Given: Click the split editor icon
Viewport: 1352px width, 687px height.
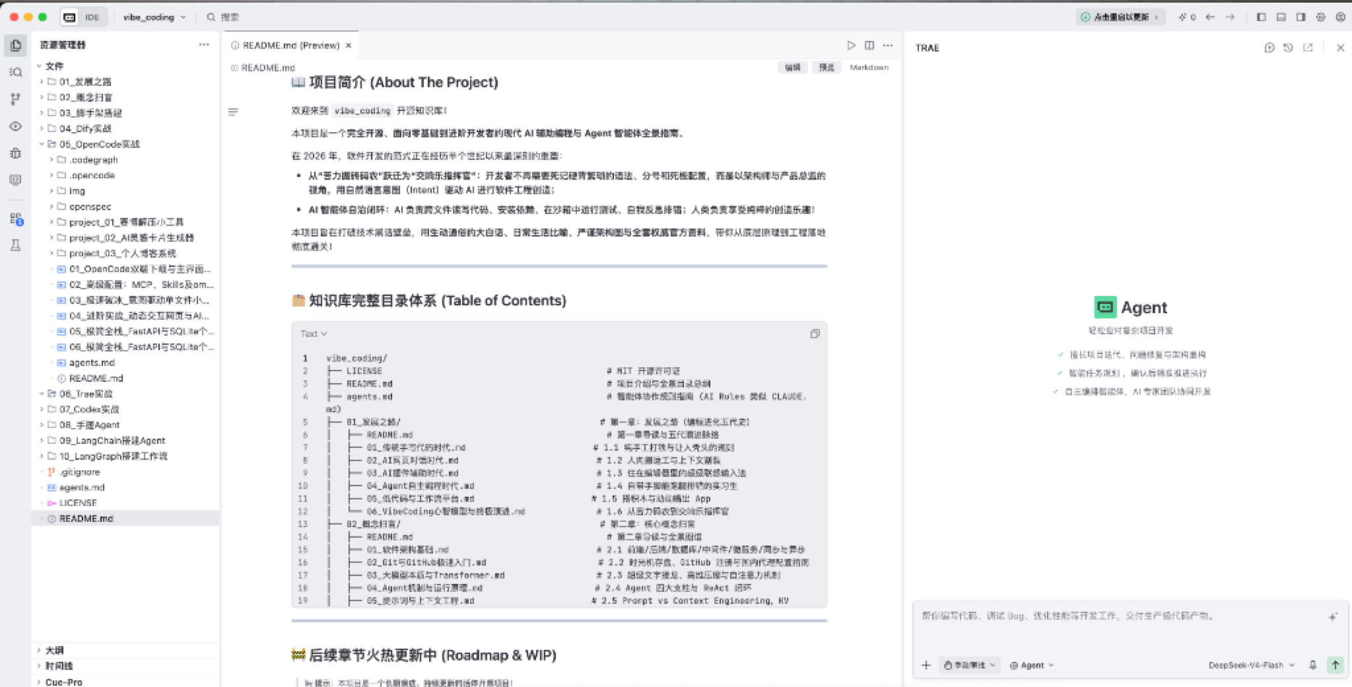Looking at the screenshot, I should 869,46.
